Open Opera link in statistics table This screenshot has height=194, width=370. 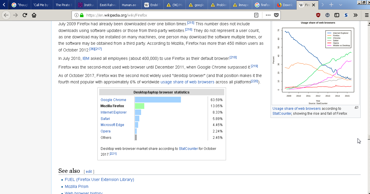tap(106, 131)
